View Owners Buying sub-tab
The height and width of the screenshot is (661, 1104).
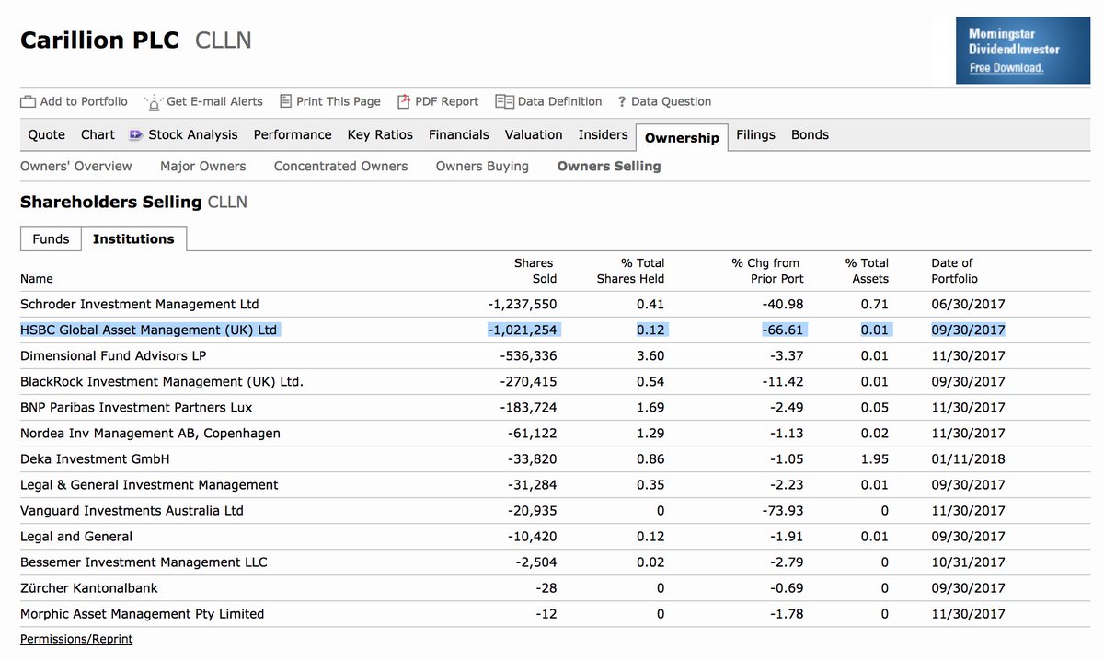click(x=482, y=166)
